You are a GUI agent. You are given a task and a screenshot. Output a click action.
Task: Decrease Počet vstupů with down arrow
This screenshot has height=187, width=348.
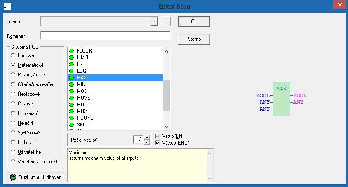click(x=147, y=142)
